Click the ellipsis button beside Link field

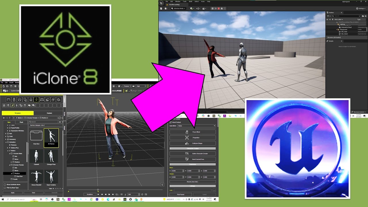214,190
